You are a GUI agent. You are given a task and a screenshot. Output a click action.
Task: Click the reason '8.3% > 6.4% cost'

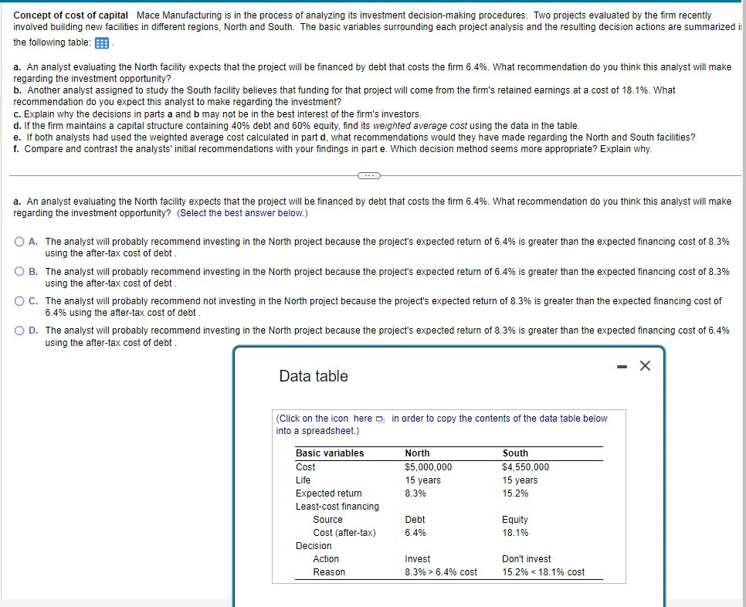point(441,572)
